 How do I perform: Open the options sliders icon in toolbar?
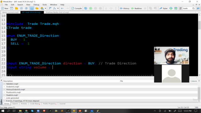[x=180, y=8]
